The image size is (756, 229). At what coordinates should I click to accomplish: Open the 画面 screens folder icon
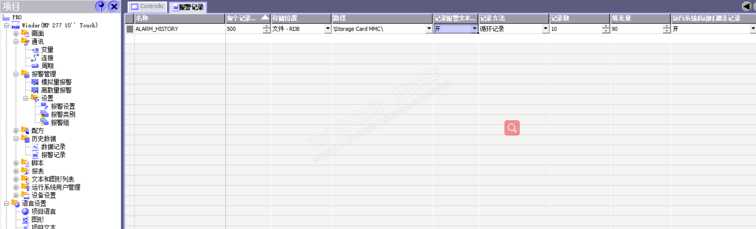26,33
